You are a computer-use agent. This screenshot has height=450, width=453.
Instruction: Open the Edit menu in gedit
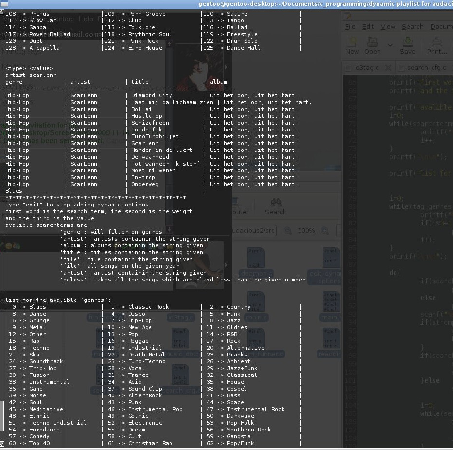pos(368,27)
